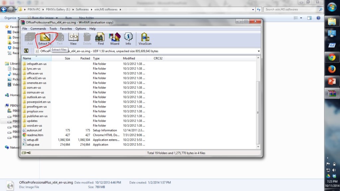Open the Commands menu
The width and height of the screenshot is (340, 191).
pyautogui.click(x=38, y=29)
